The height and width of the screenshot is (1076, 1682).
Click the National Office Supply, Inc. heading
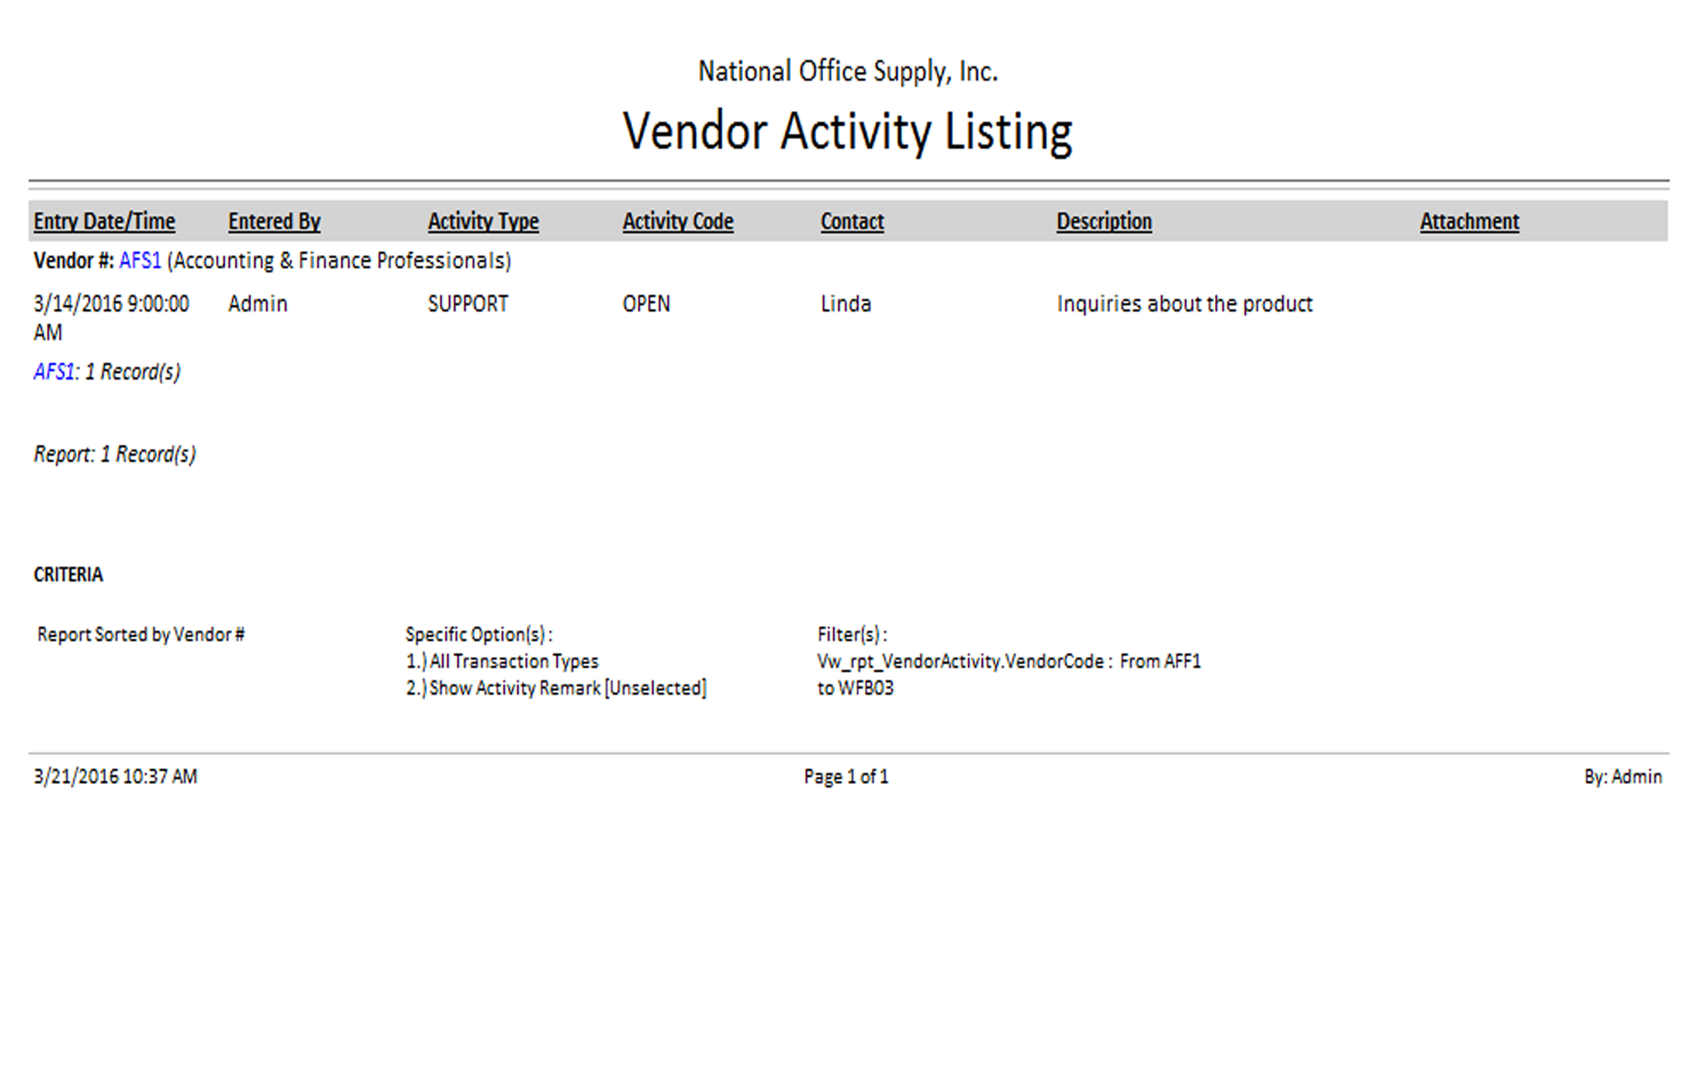[847, 71]
